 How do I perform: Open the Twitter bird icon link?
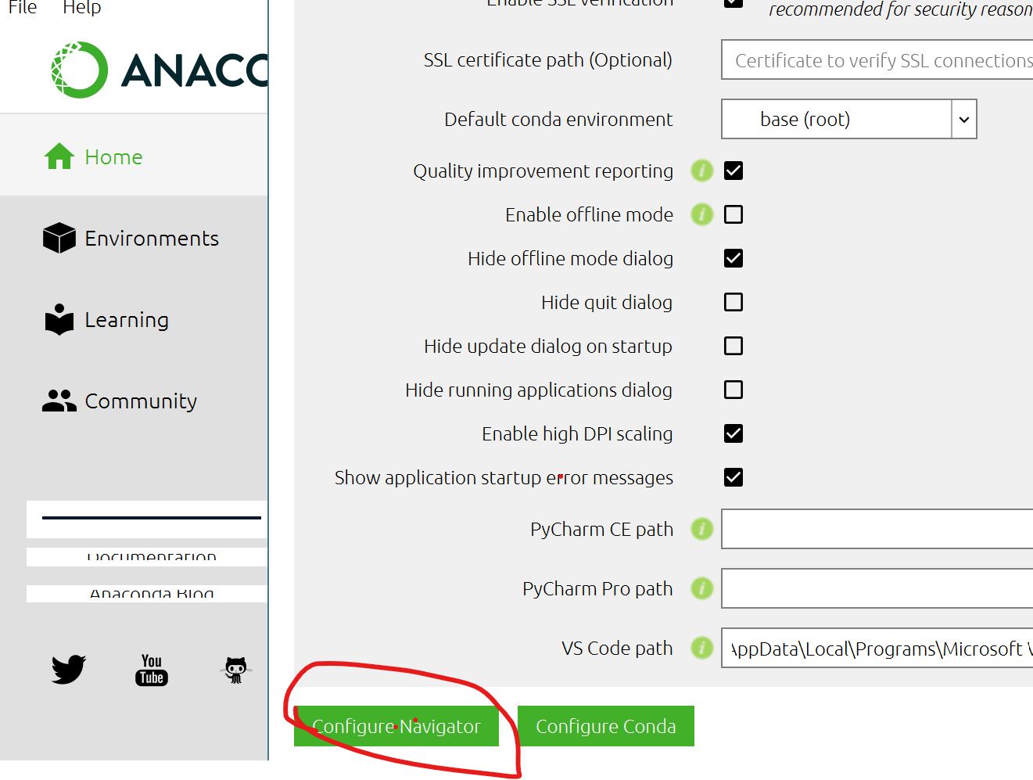point(68,670)
